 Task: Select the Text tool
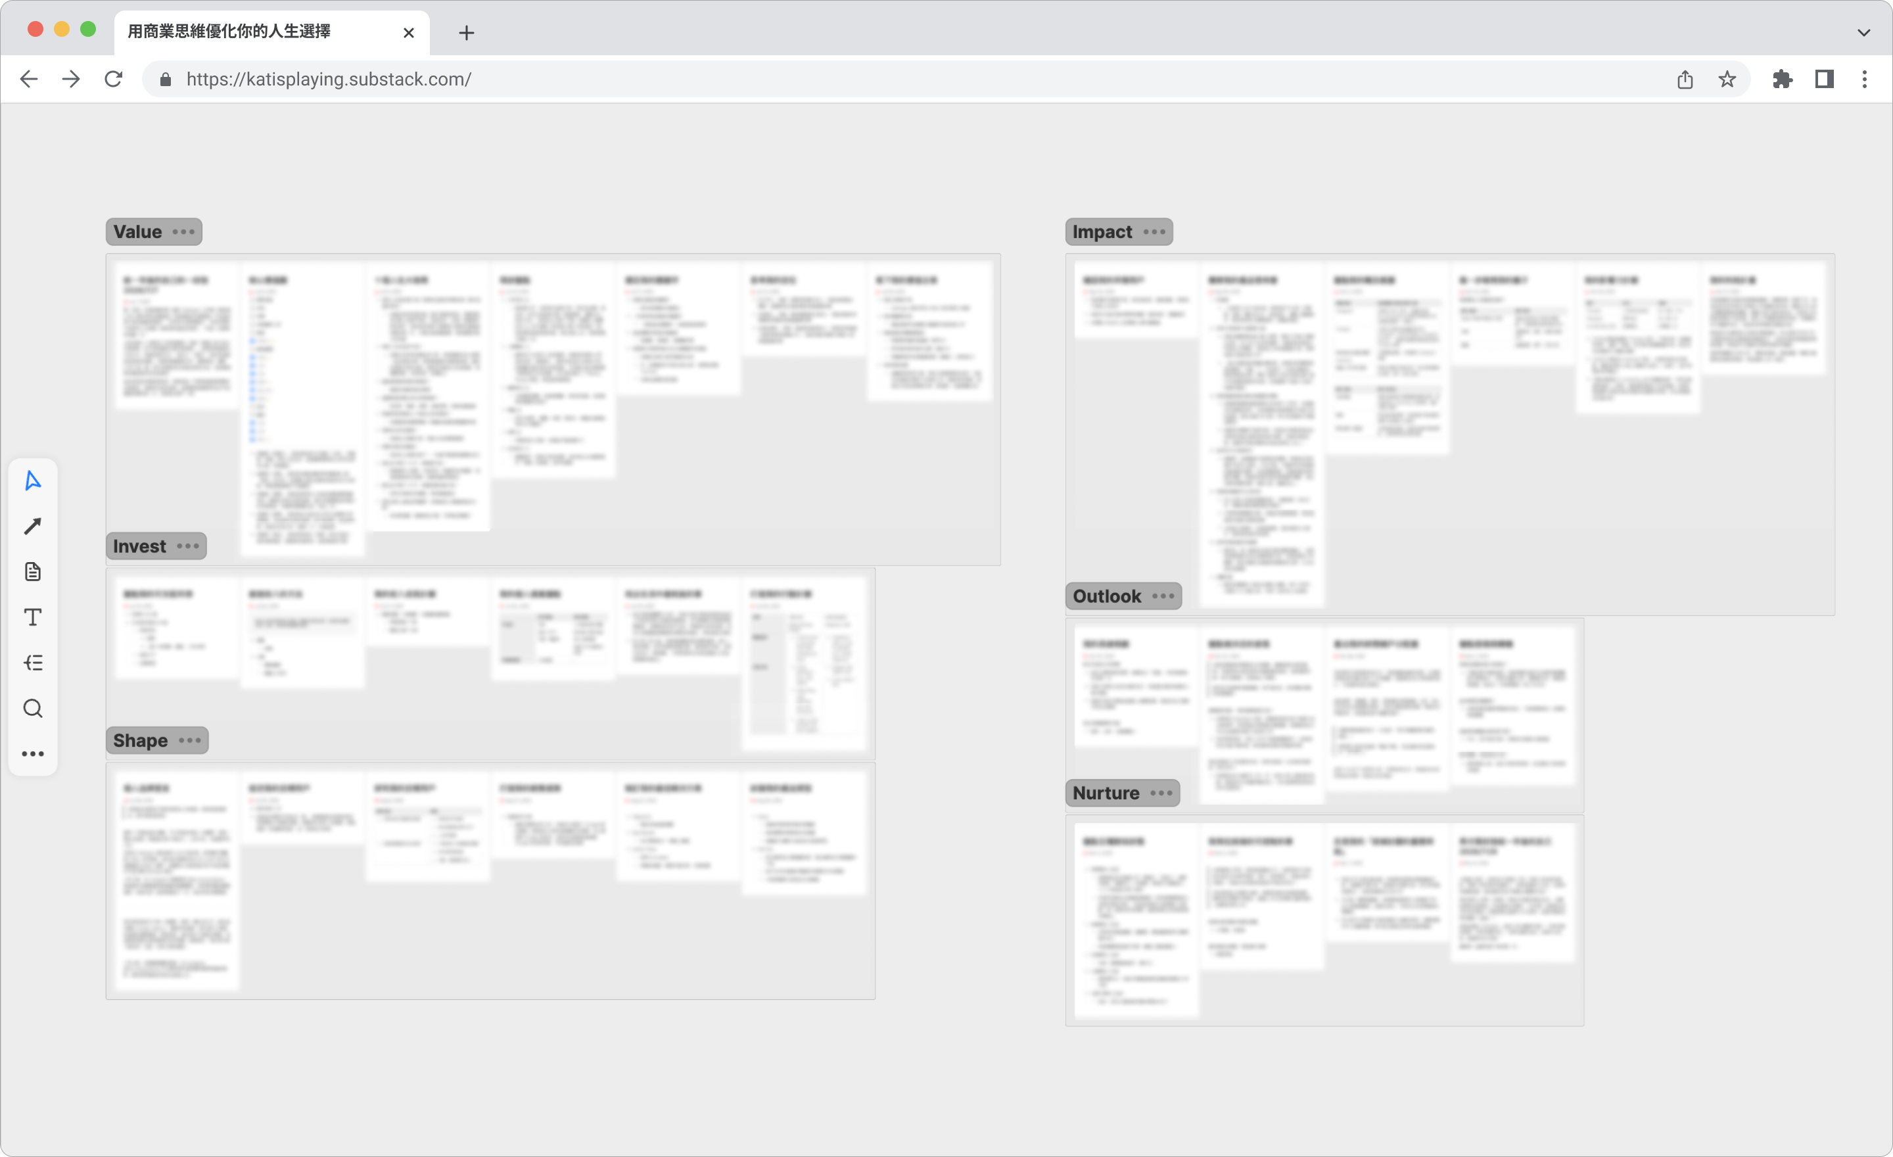click(32, 617)
